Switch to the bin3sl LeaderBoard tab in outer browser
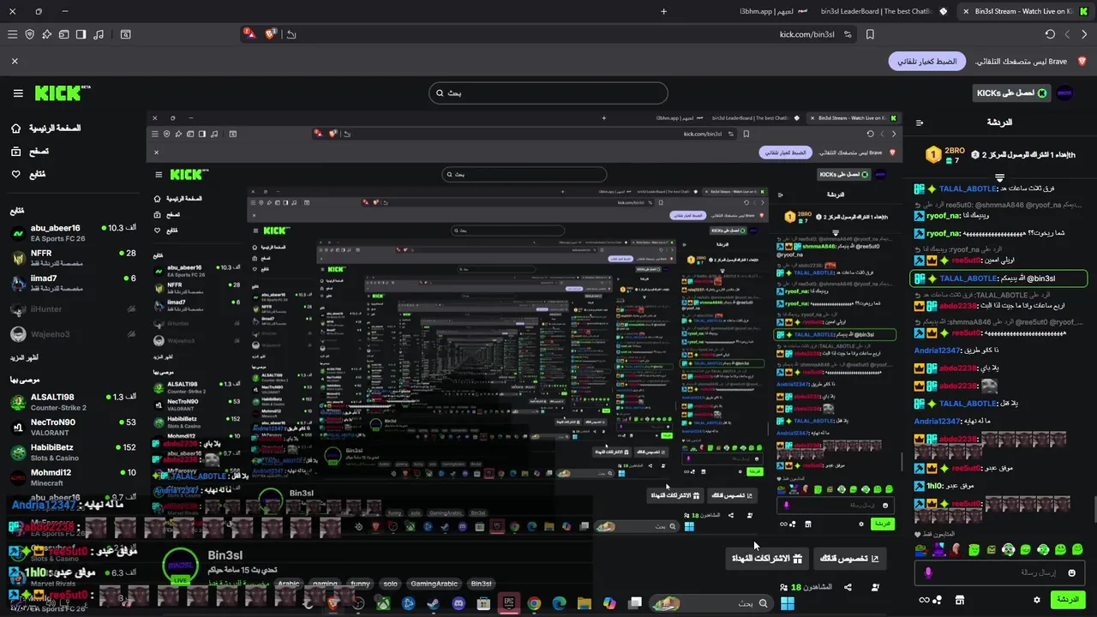 click(884, 11)
